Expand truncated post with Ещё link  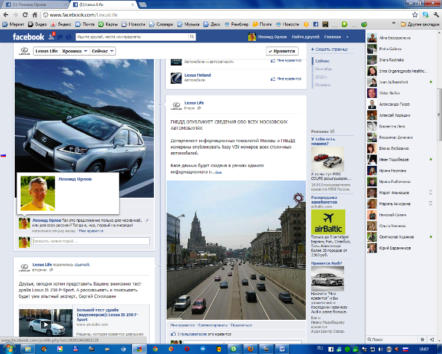click(219, 172)
